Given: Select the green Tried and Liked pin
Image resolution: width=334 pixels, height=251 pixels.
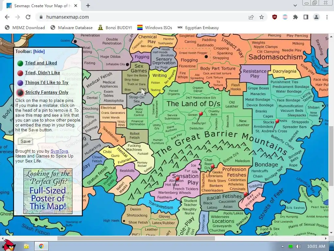Looking at the screenshot, I should point(20,63).
